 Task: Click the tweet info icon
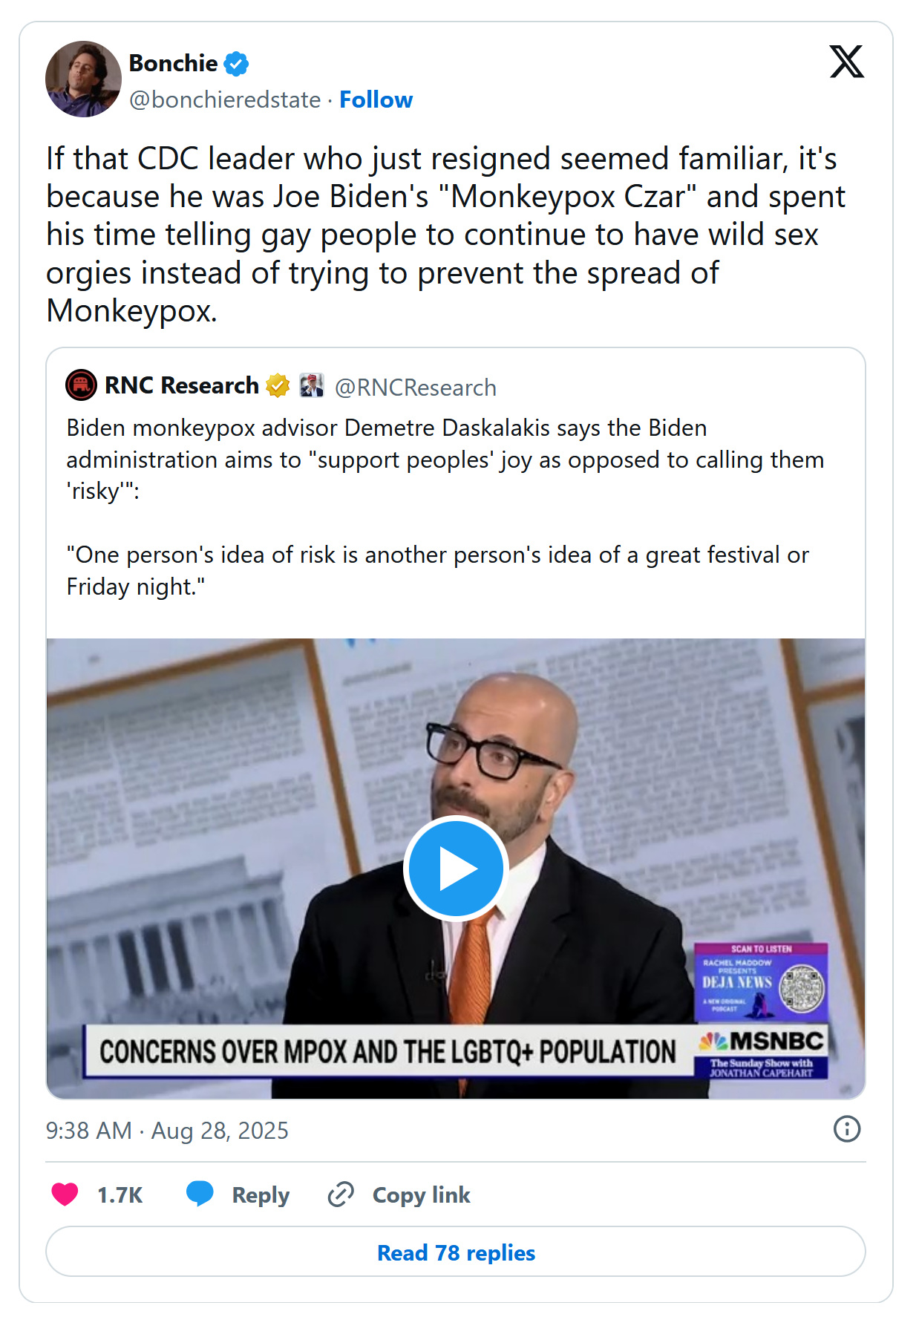click(846, 1128)
